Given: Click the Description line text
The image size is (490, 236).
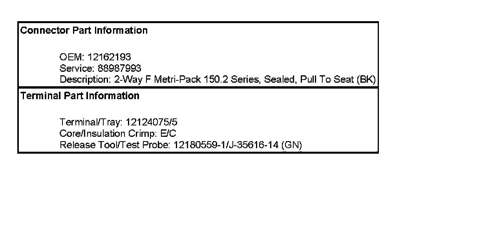Looking at the screenshot, I should 218,80.
